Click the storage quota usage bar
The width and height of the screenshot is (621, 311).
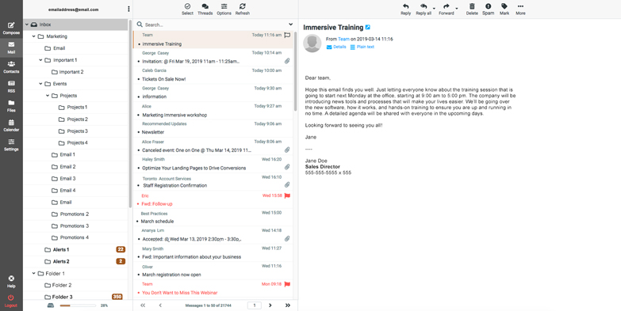[78, 305]
